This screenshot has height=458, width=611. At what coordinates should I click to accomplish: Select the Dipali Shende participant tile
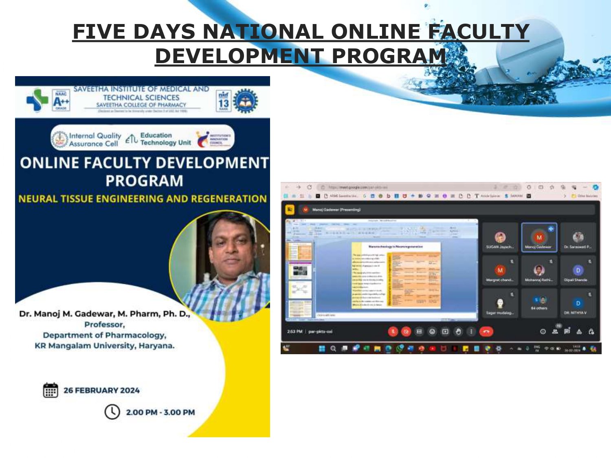click(578, 270)
